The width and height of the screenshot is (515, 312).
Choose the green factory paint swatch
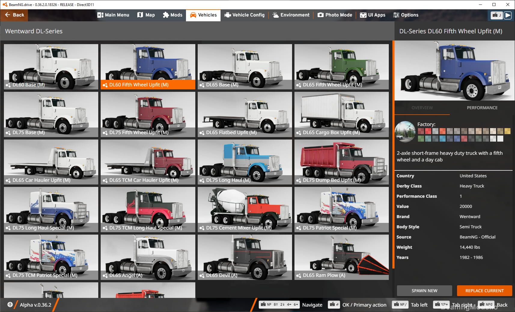[421, 139]
